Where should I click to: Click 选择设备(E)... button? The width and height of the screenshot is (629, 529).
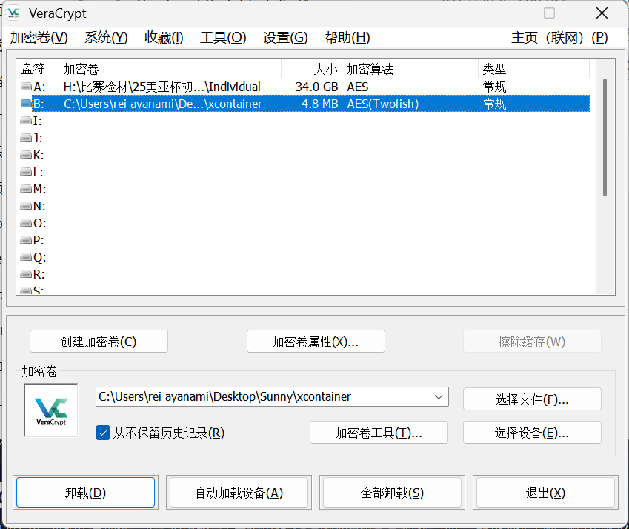(x=532, y=433)
